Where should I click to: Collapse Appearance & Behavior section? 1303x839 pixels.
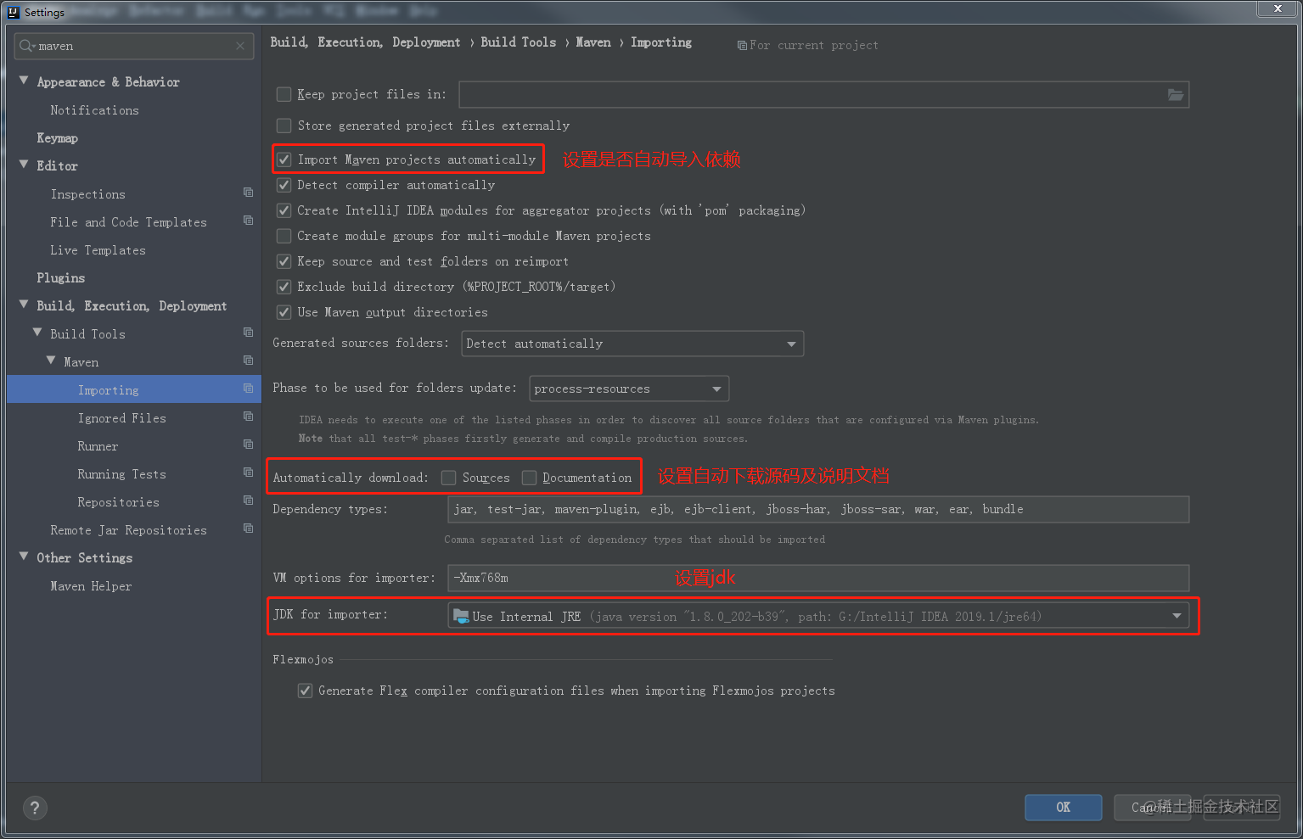coord(24,81)
